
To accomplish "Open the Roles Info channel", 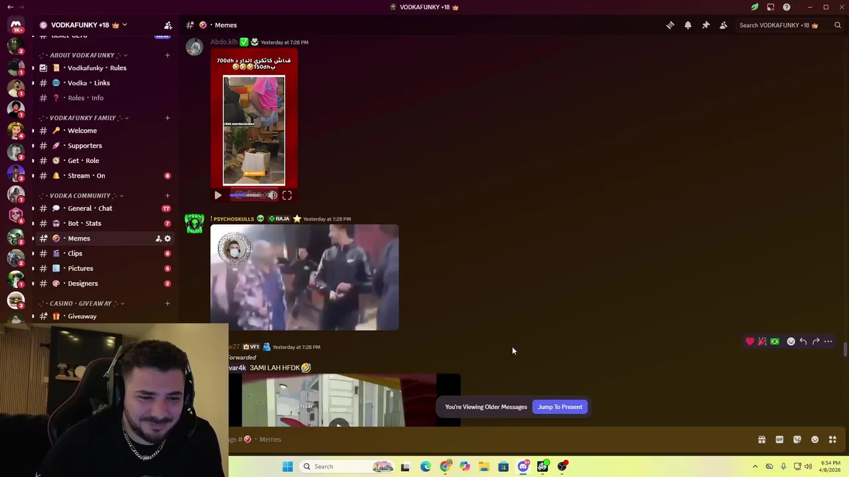I will (x=104, y=98).
